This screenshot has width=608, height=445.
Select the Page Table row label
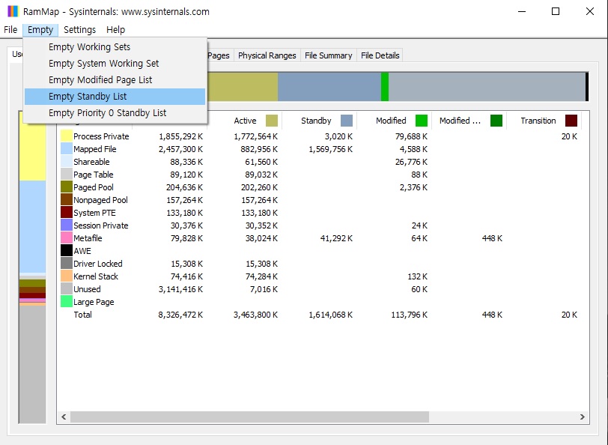point(94,175)
